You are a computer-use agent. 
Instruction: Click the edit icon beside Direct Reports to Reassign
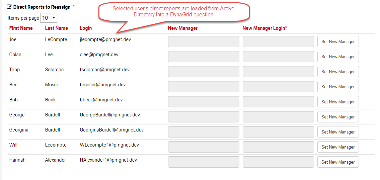point(9,7)
